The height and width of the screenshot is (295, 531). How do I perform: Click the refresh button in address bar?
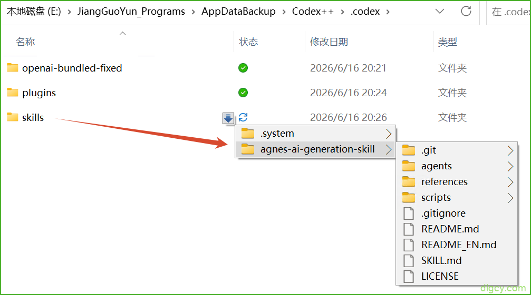tap(466, 11)
